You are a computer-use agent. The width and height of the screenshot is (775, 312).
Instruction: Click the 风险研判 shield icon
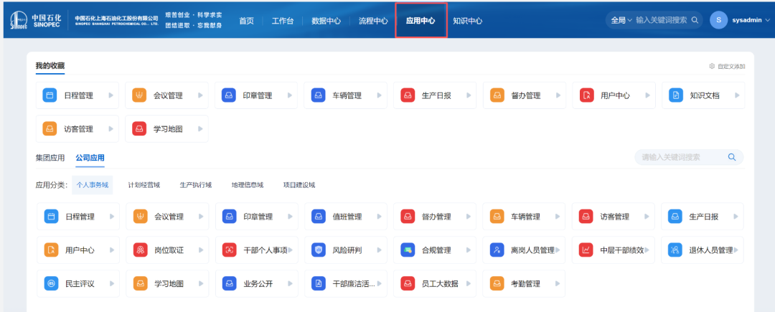(319, 250)
